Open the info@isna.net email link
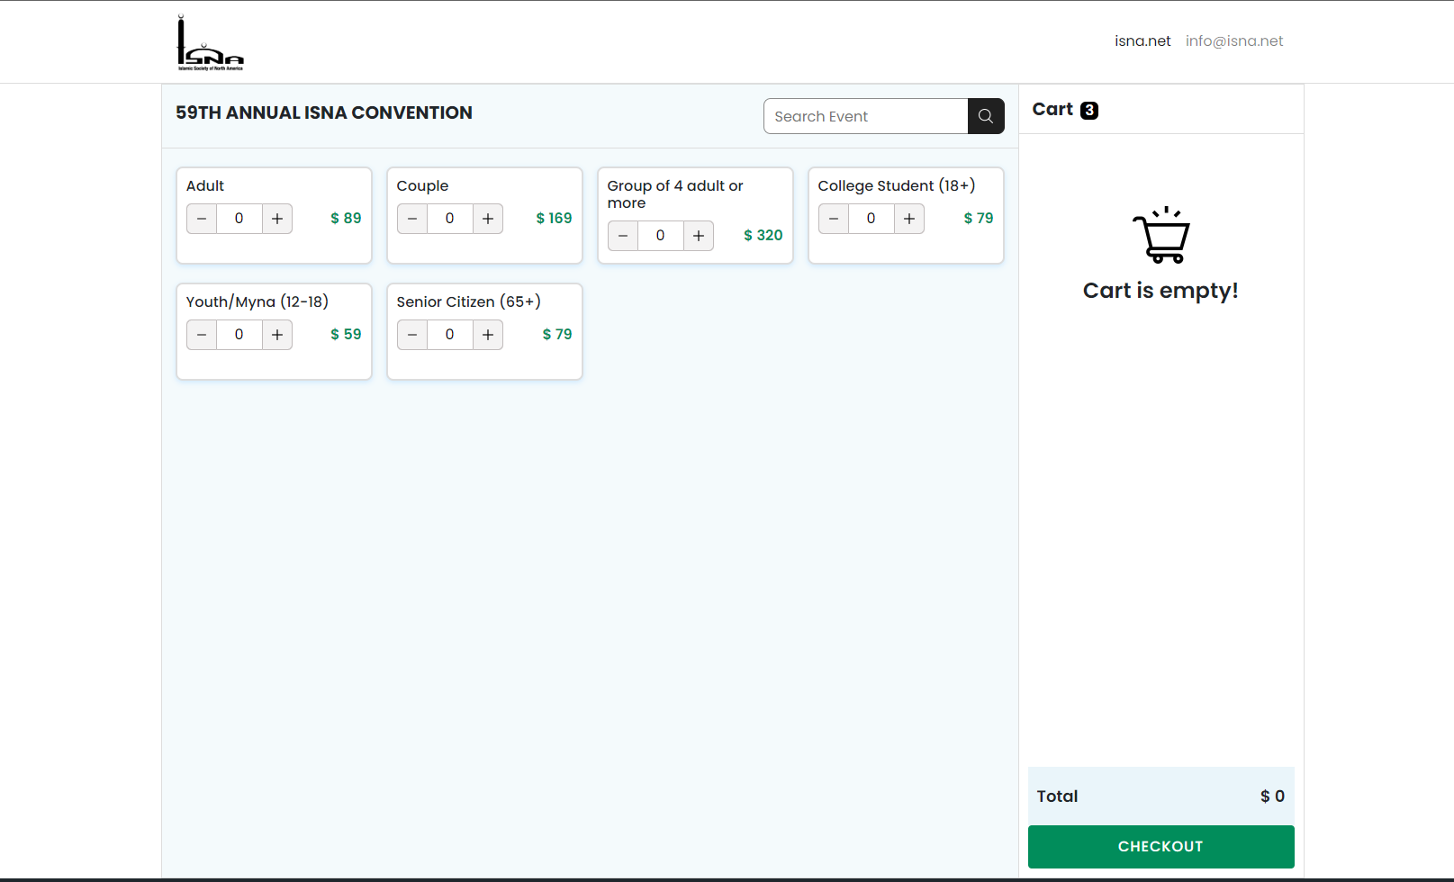This screenshot has width=1454, height=882. coord(1234,40)
